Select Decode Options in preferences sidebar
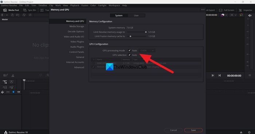This screenshot has height=134, width=255. click(x=76, y=32)
